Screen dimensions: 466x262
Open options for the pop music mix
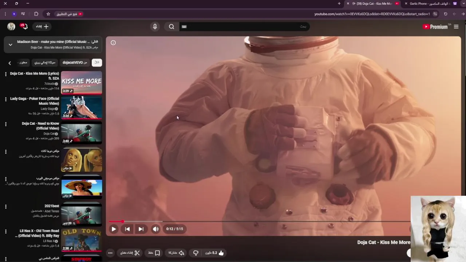[x=5, y=179]
